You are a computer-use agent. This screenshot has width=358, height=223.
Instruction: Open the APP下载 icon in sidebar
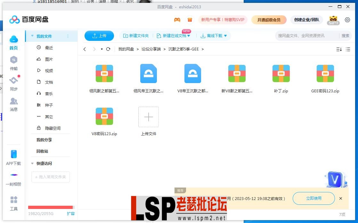click(x=13, y=154)
